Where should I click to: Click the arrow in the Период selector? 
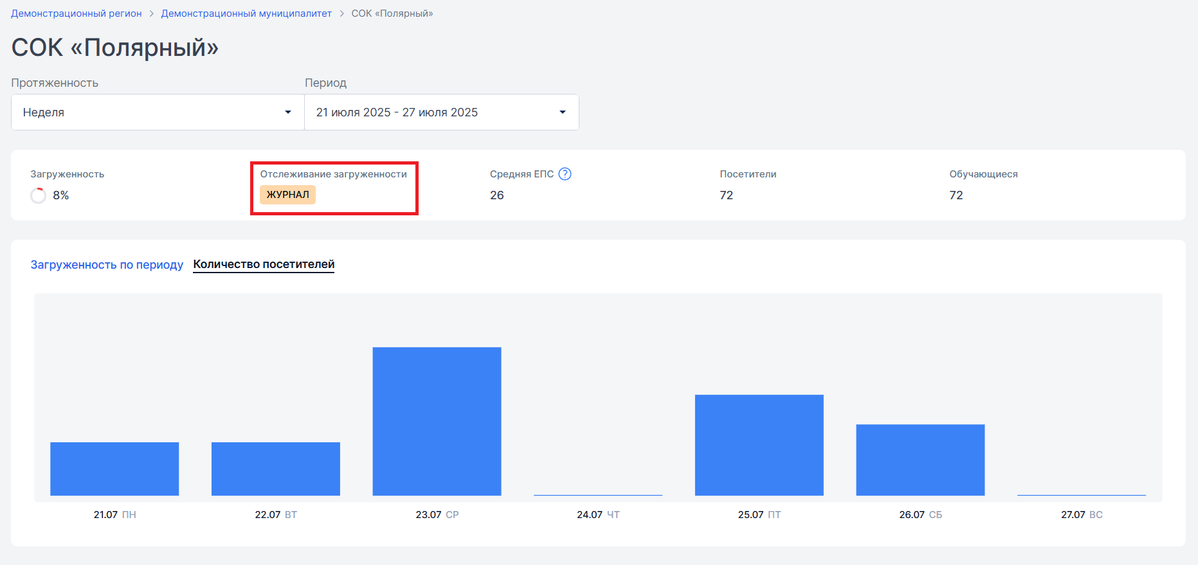[563, 112]
